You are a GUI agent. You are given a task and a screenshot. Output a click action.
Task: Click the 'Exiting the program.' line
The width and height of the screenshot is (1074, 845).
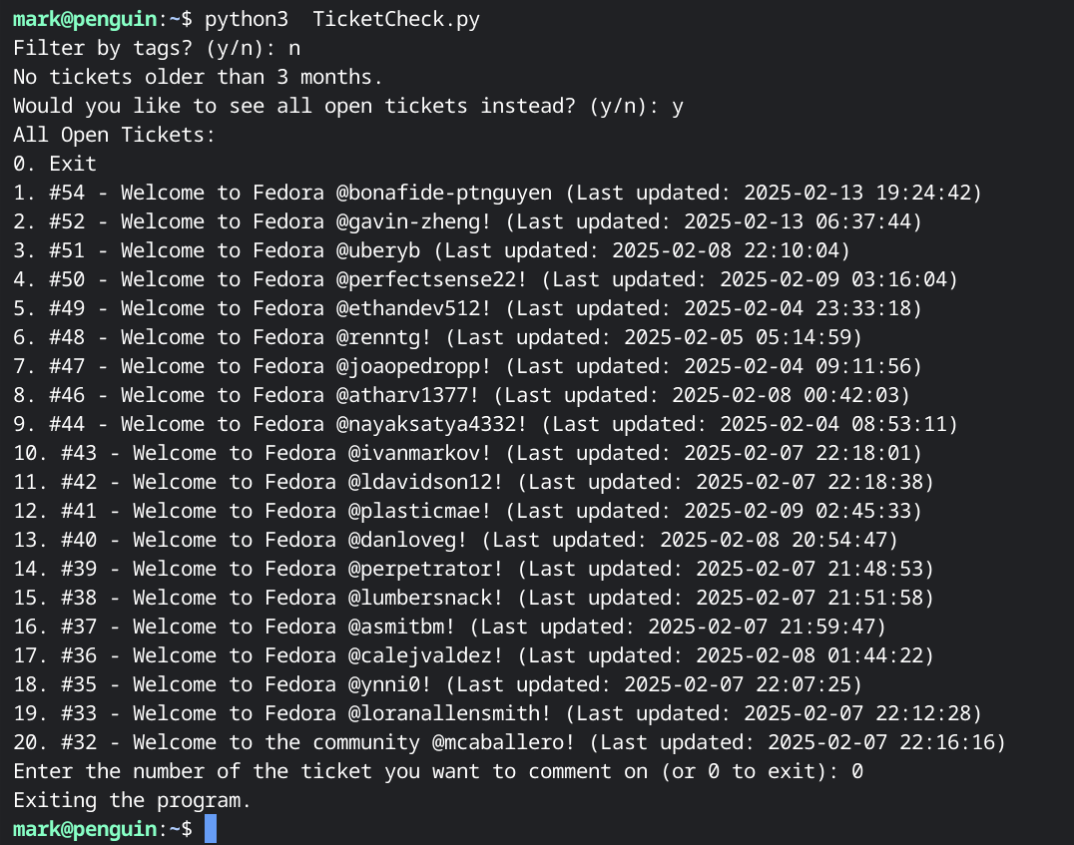(x=132, y=800)
